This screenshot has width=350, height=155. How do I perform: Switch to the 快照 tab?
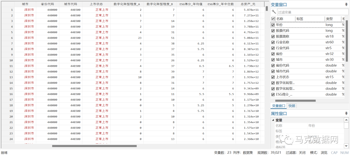tap(292, 106)
